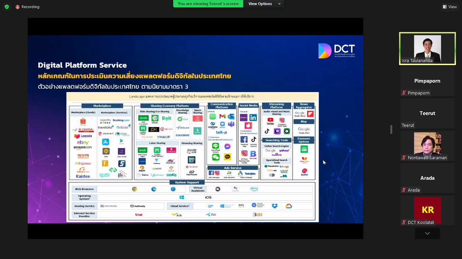462x259 pixels.
Task: Click muted mic icon beside Arada
Action: click(404, 190)
